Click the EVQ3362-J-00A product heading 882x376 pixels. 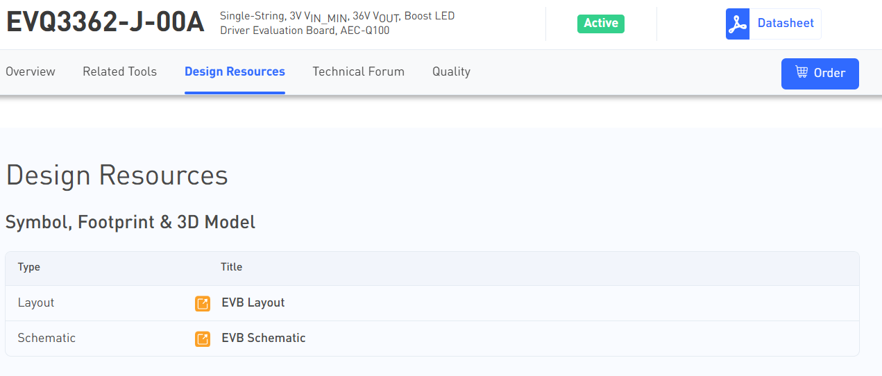pyautogui.click(x=105, y=23)
